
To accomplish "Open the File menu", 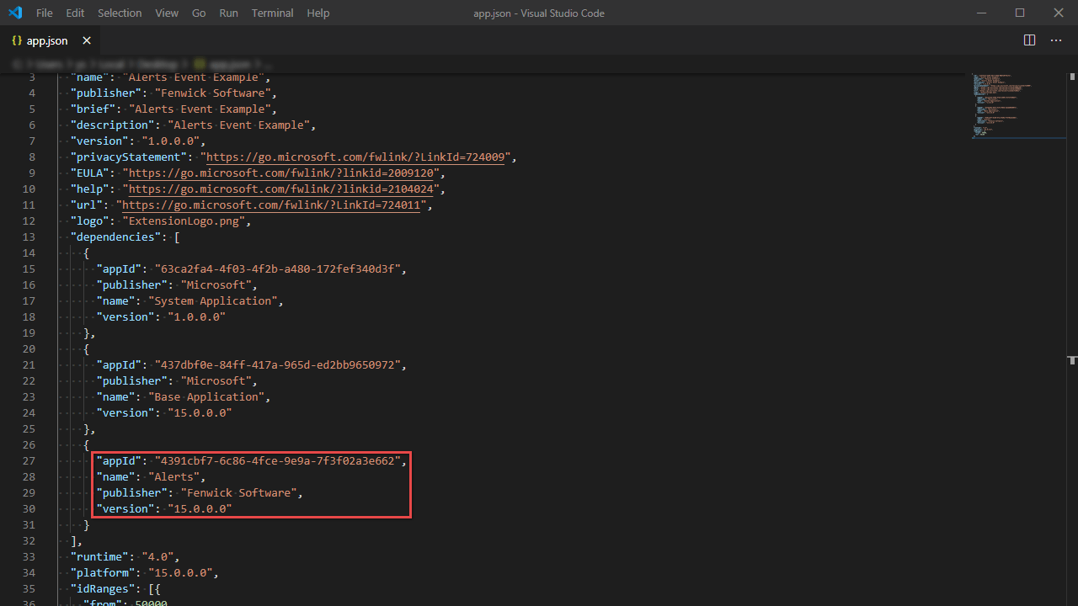I will [x=45, y=13].
